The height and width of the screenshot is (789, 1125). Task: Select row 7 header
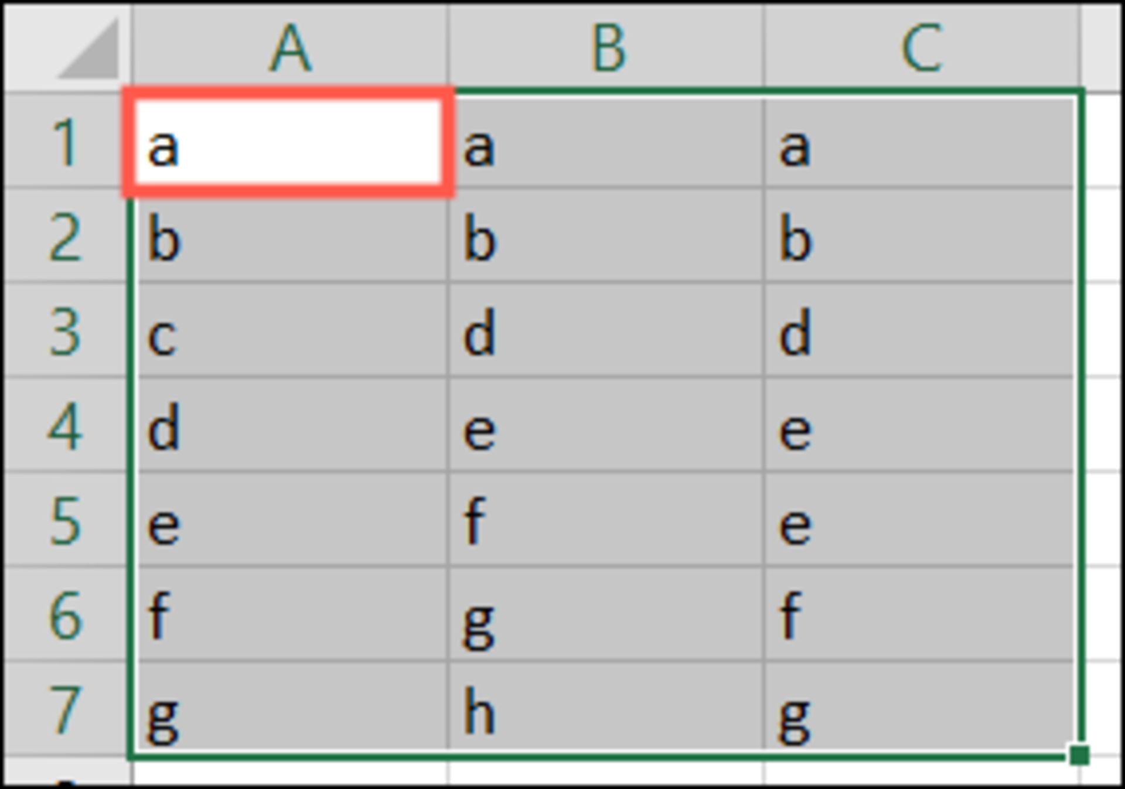click(66, 709)
